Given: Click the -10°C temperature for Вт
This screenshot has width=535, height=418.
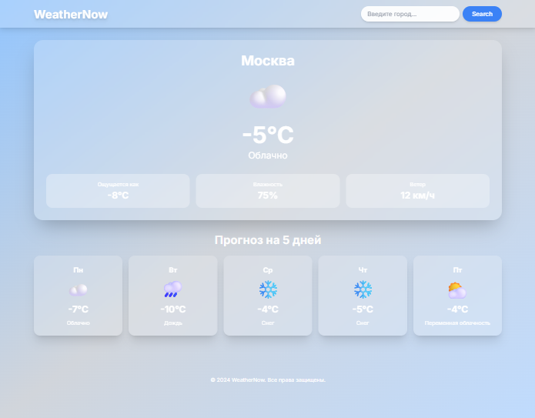Looking at the screenshot, I should tap(172, 309).
